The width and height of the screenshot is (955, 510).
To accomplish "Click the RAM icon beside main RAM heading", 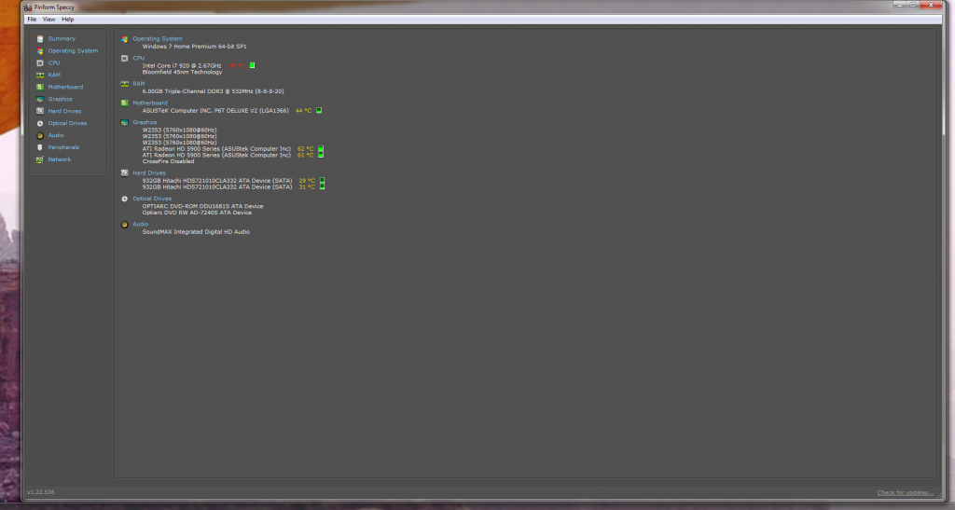I will 124,84.
